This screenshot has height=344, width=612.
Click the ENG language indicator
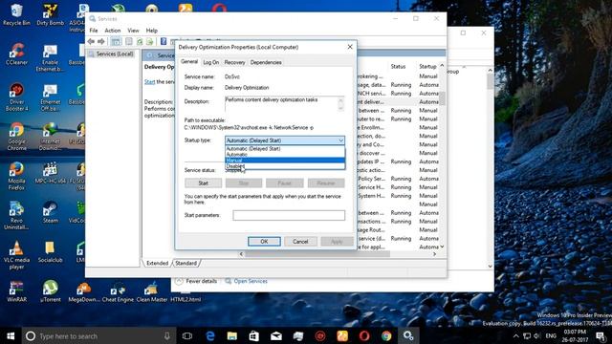(551, 335)
